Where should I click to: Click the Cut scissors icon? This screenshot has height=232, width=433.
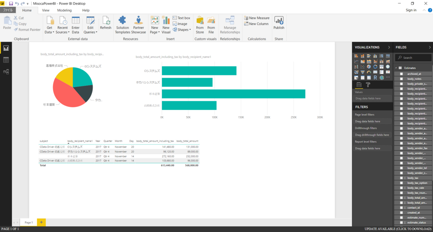16,18
